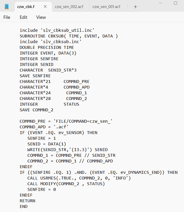The height and width of the screenshot is (212, 184).
Task: Add a new tab with plus icon
Action: [x=135, y=7]
